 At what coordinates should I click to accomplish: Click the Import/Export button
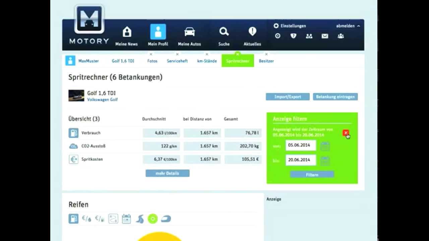[288, 97]
